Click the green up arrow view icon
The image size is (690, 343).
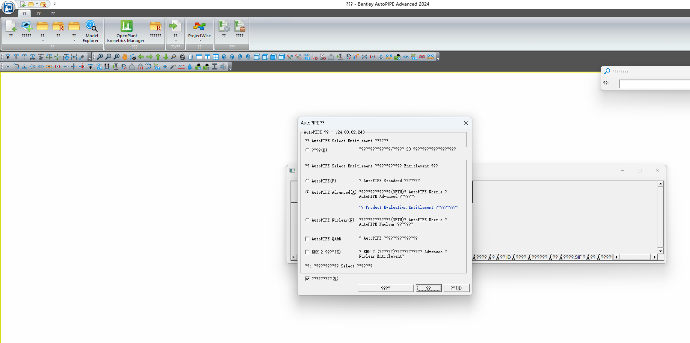pos(158,57)
